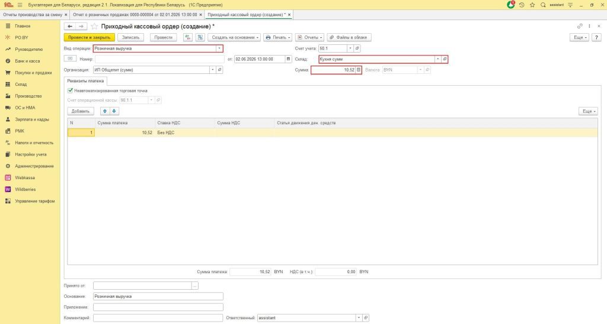Screen dimensions: 607x324
Task: Click Провести и закрыть button
Action: pos(88,37)
